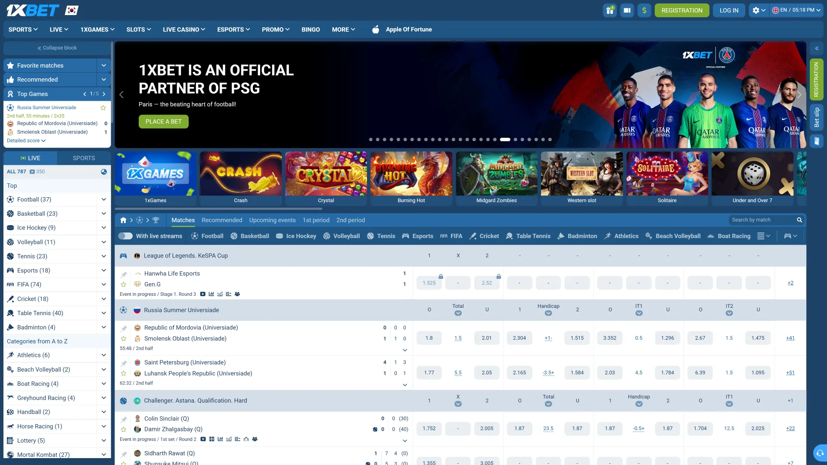
Task: Open the gift bonus icon in header
Action: (x=610, y=10)
